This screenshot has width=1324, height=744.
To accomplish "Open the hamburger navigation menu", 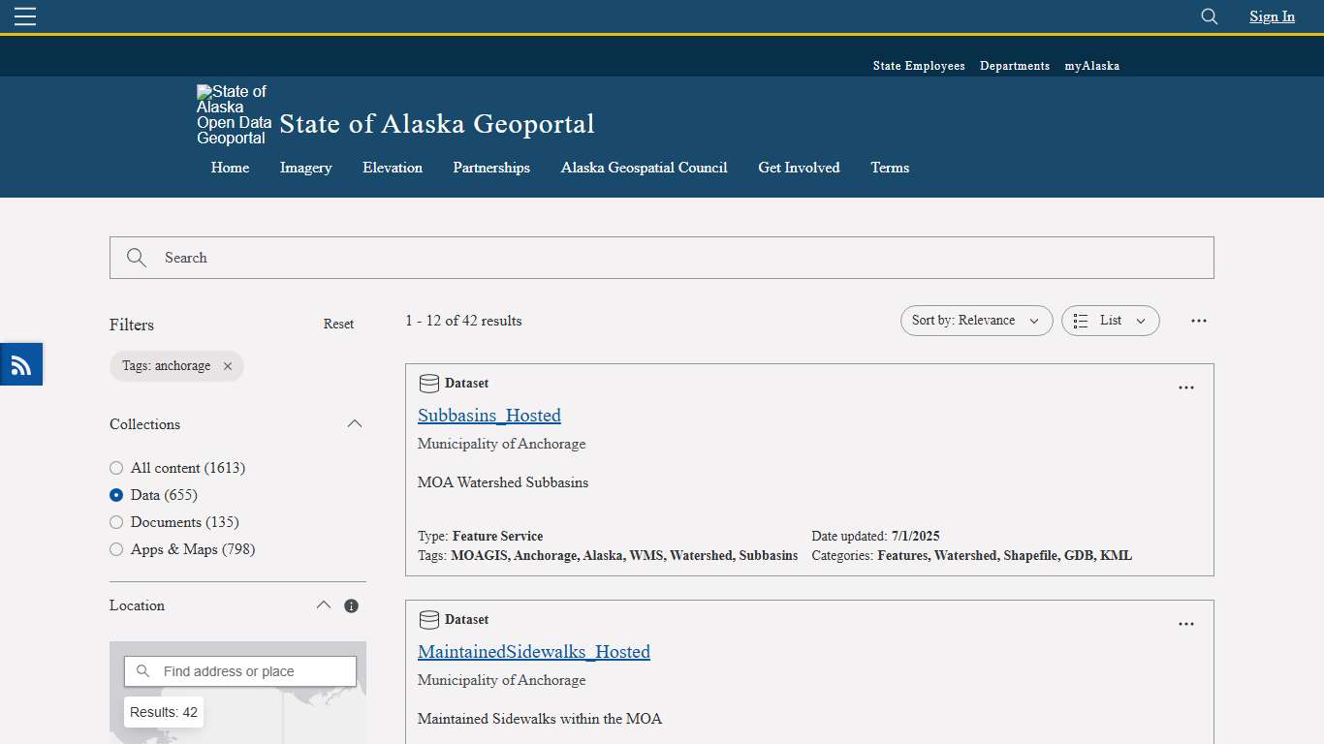I will click(24, 15).
